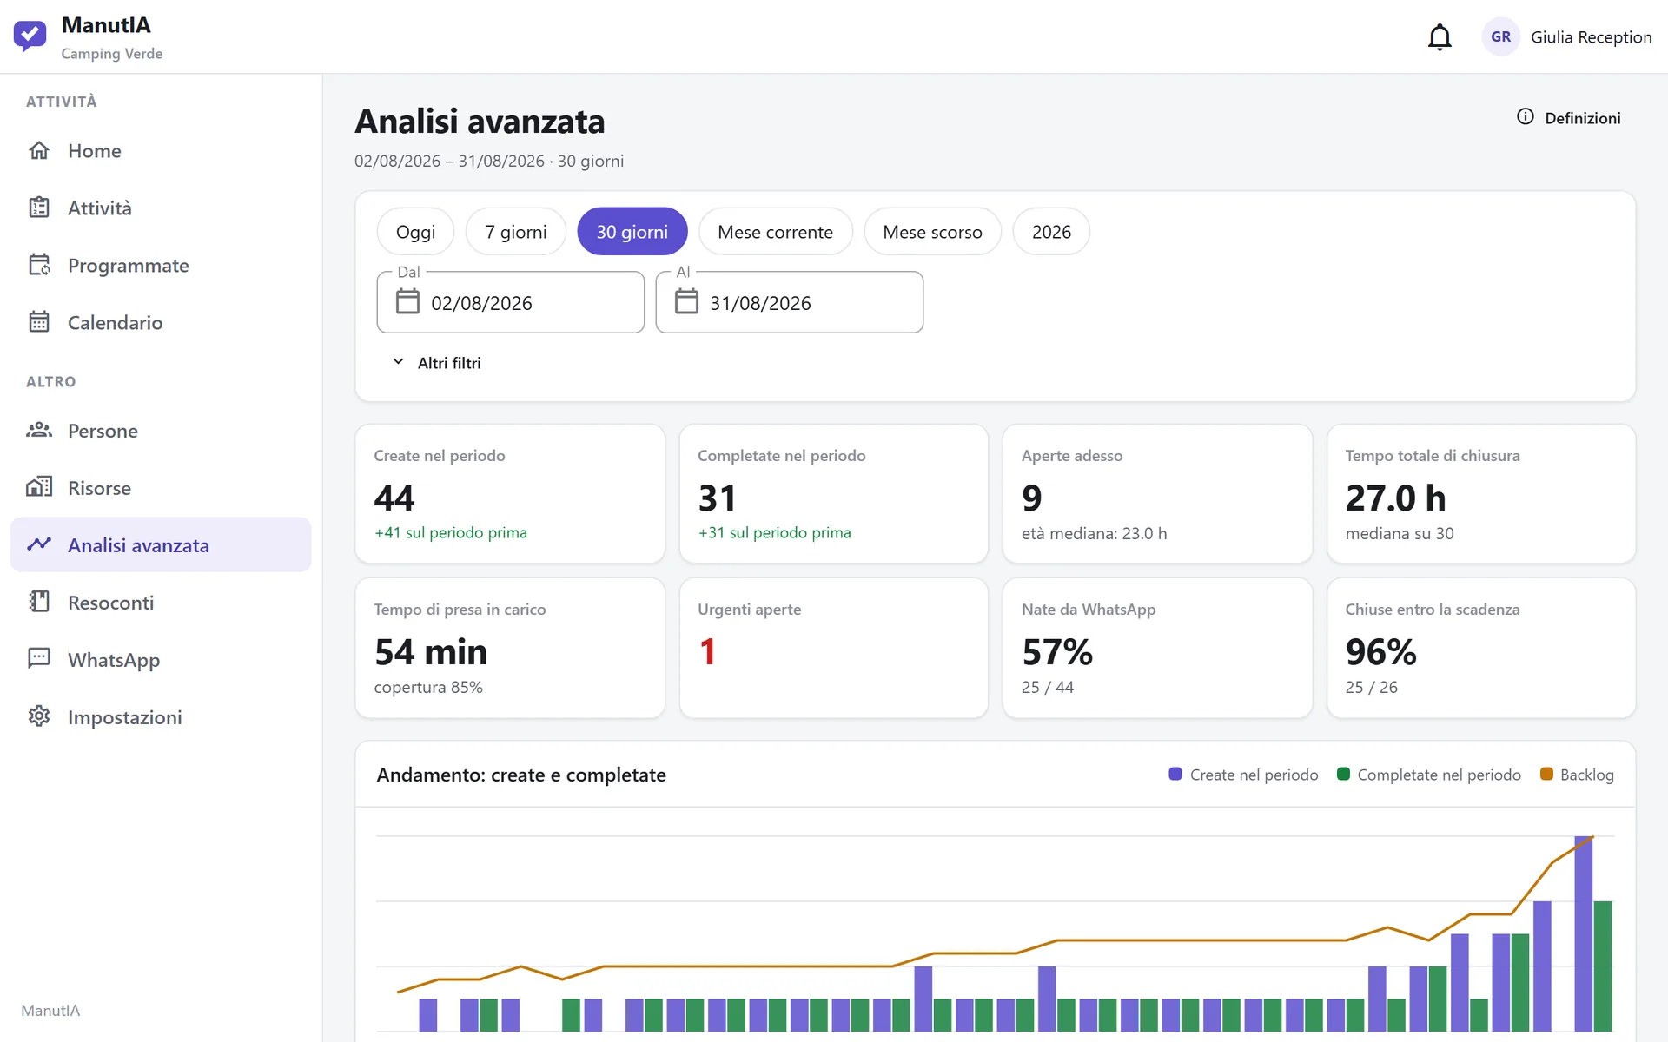Select the Oggi period chip
Image resolution: width=1668 pixels, height=1042 pixels.
pyautogui.click(x=415, y=232)
